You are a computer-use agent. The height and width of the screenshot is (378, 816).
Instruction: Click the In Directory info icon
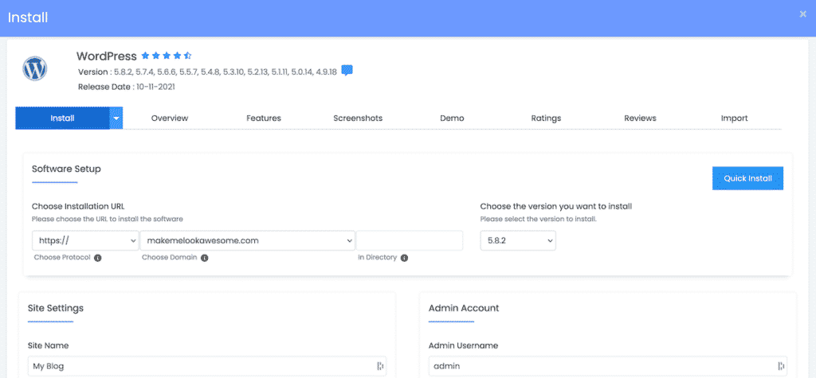pos(404,258)
